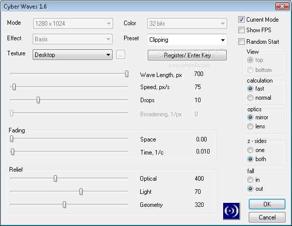Viewport: 292px width, 226px height.
Task: Close the Cyber Waves window
Action: pyautogui.click(x=282, y=7)
